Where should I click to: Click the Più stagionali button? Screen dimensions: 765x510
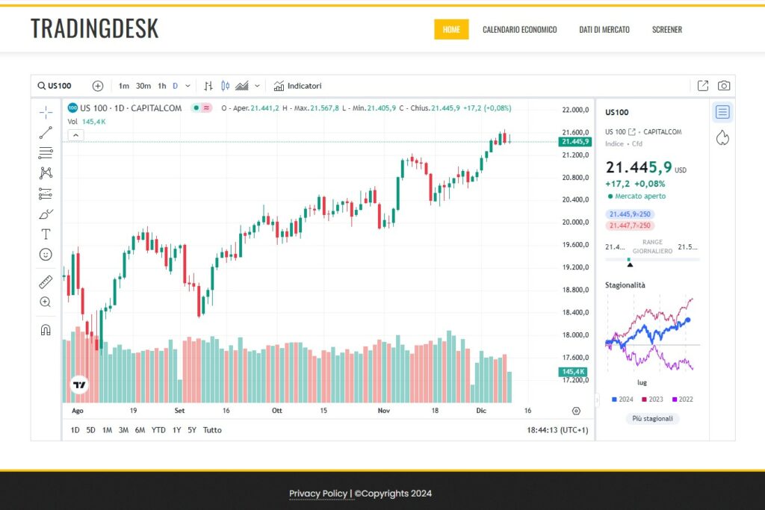652,418
